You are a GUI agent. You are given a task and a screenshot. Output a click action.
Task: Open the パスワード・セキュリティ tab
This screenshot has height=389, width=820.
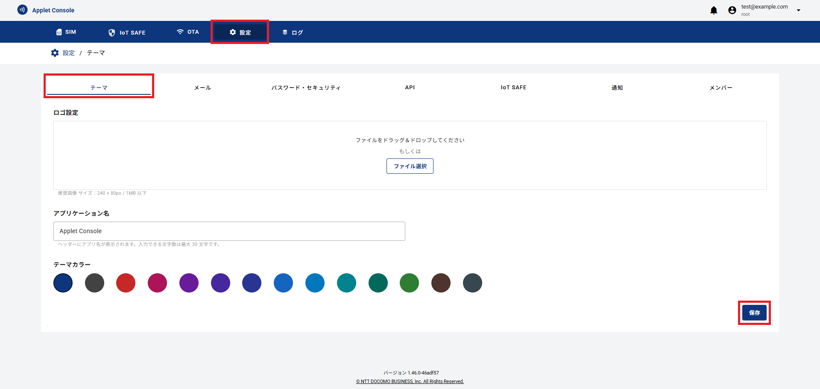click(306, 88)
